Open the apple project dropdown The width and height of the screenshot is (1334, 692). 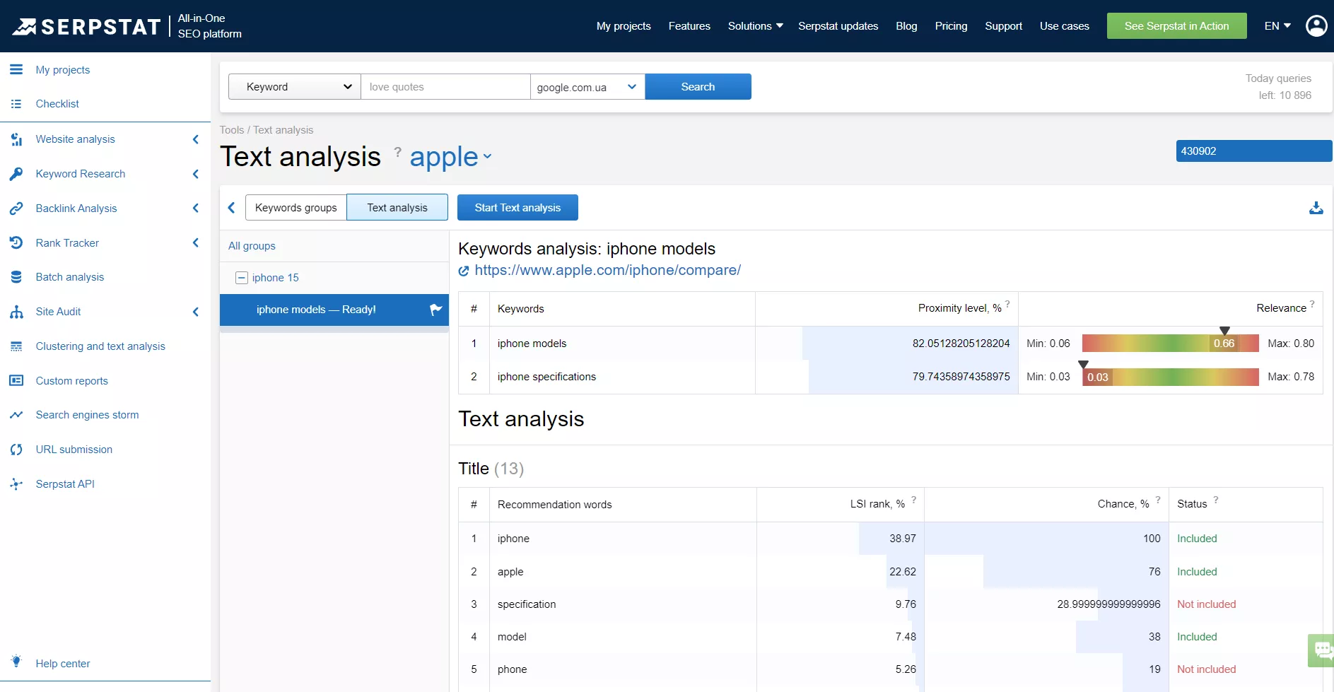pyautogui.click(x=450, y=157)
